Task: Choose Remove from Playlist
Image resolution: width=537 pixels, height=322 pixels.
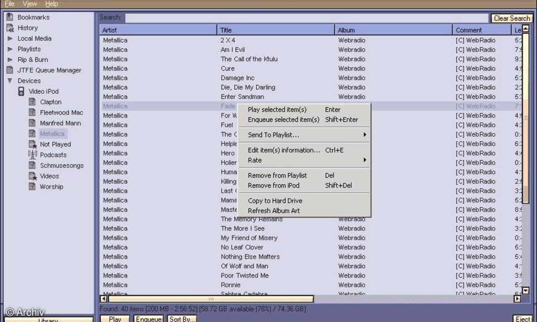Action: tap(304, 175)
